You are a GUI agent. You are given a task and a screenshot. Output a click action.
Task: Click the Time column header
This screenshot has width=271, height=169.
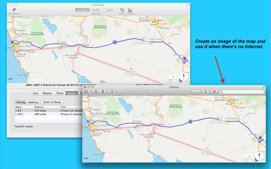click(x=71, y=107)
